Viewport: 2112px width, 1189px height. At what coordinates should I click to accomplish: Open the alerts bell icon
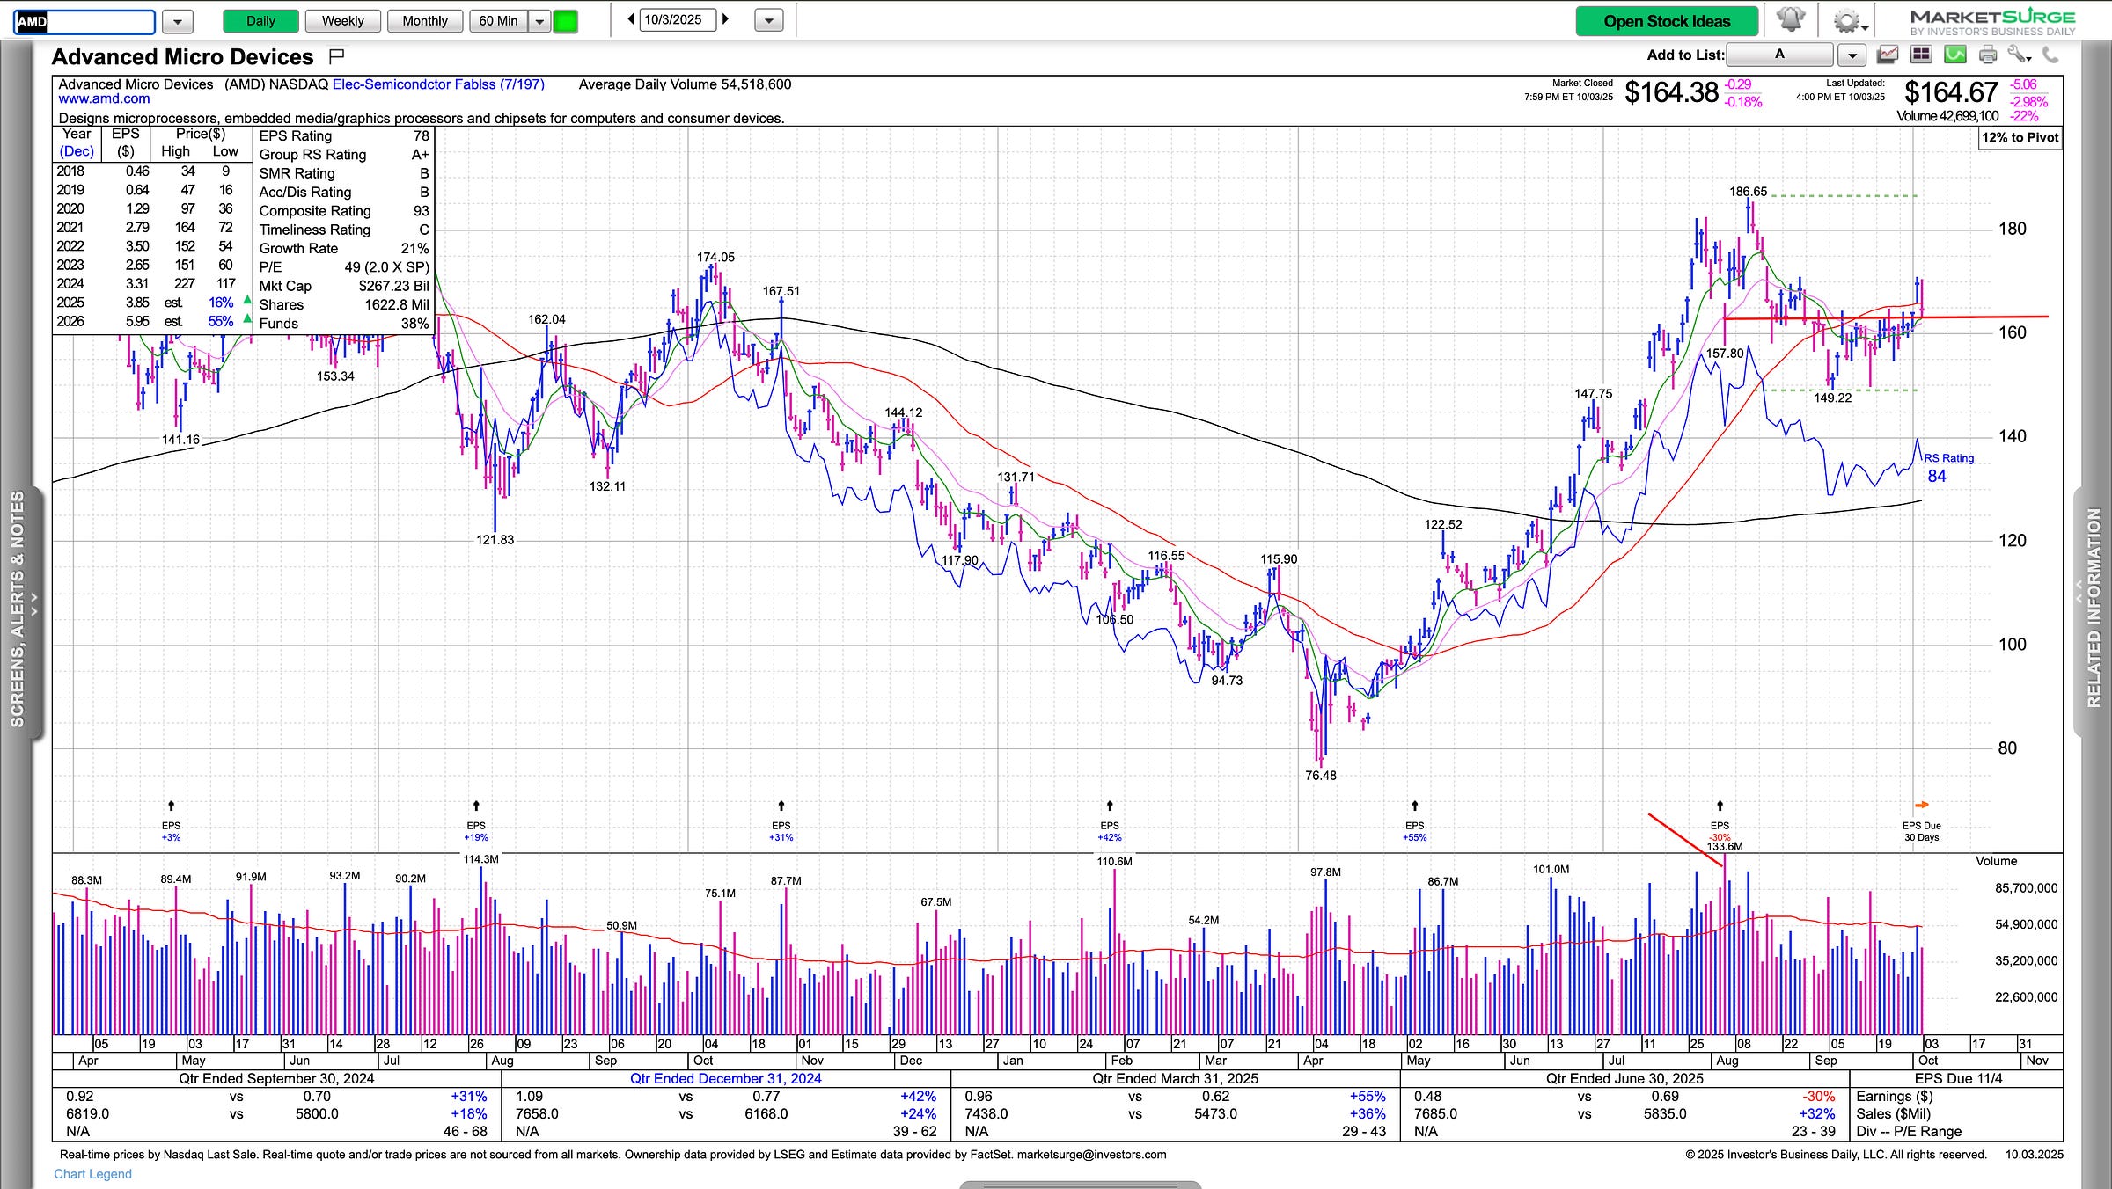[1790, 19]
